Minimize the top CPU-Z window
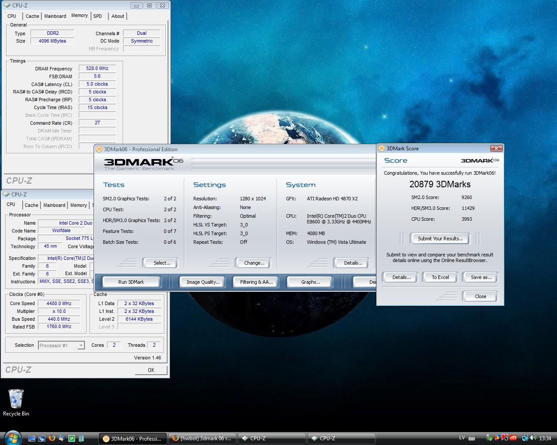The width and height of the screenshot is (557, 445). (x=136, y=5)
